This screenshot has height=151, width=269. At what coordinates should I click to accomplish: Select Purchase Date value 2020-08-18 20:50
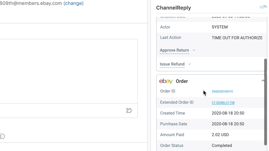[228, 124]
